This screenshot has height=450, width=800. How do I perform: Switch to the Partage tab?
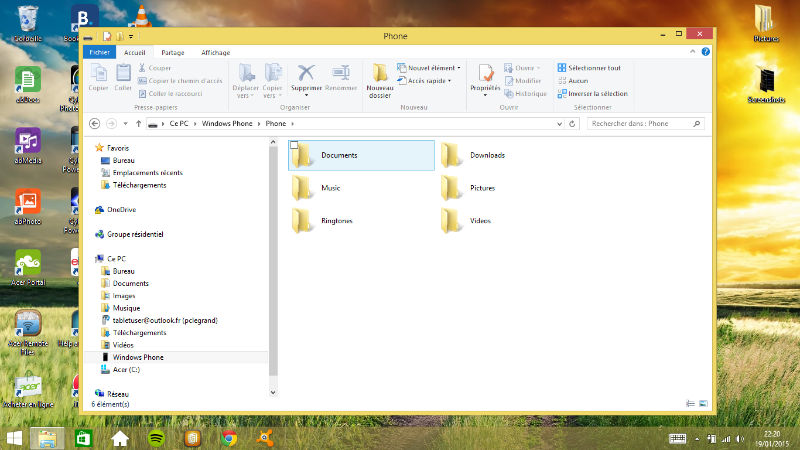[x=173, y=53]
